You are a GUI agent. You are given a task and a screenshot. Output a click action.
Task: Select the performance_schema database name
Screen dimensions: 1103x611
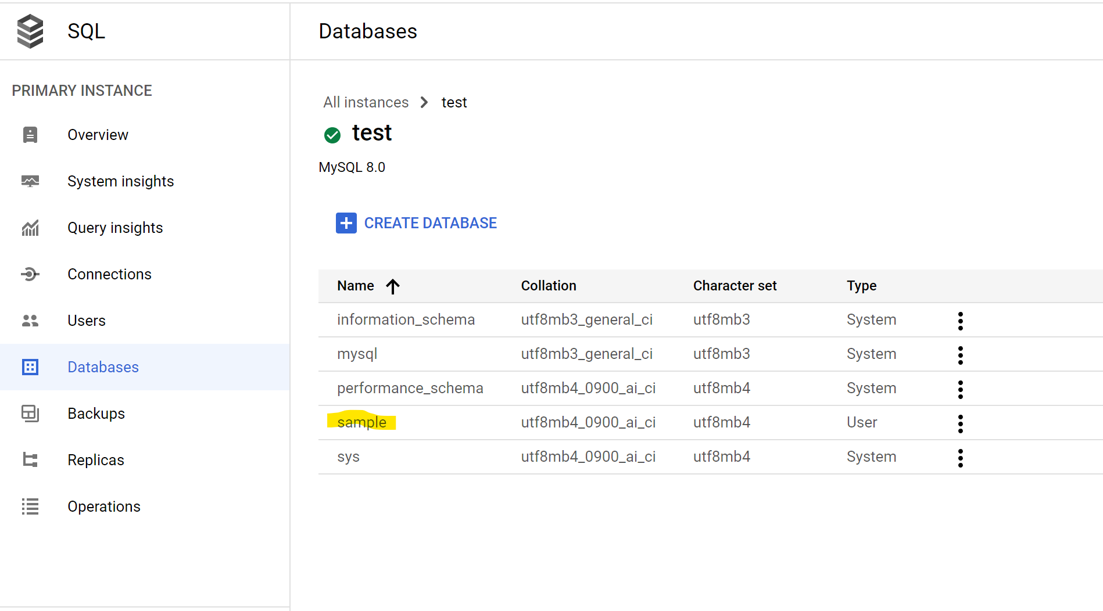(410, 389)
